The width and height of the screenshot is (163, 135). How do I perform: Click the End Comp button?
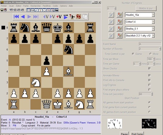coord(137,134)
